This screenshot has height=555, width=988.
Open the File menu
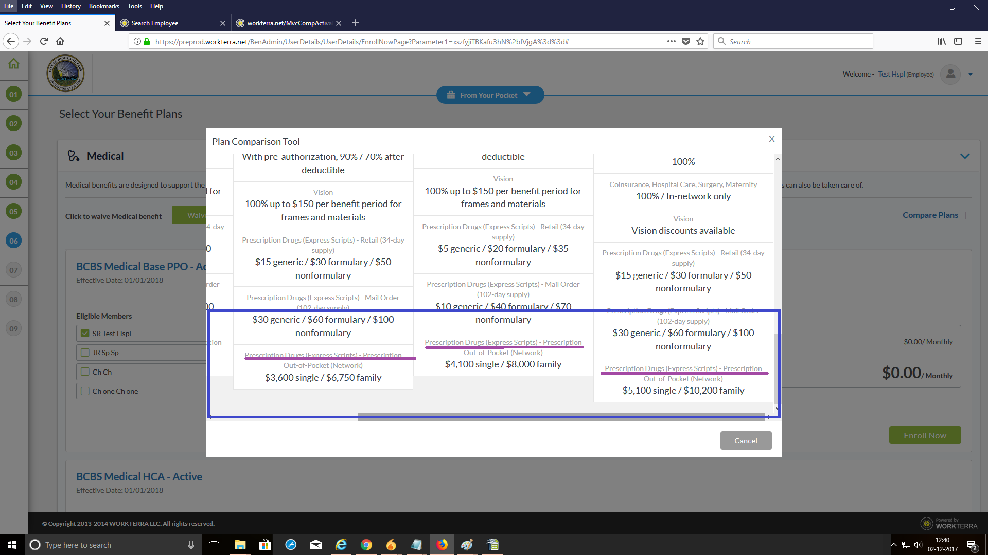tap(9, 6)
